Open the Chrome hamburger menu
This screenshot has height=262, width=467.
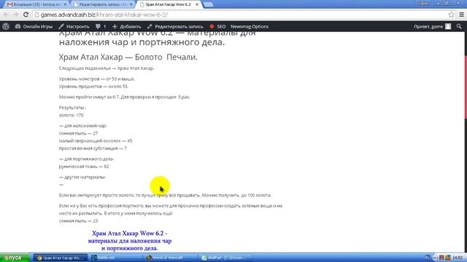point(461,15)
